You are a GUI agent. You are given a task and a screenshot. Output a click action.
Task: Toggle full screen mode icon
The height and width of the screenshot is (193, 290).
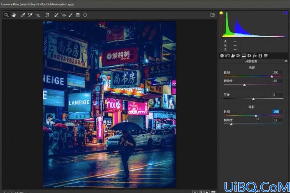(213, 15)
